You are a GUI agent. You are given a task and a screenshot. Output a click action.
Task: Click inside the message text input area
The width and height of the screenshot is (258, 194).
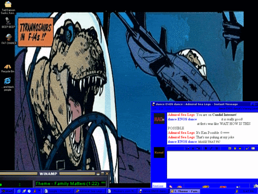point(212,164)
